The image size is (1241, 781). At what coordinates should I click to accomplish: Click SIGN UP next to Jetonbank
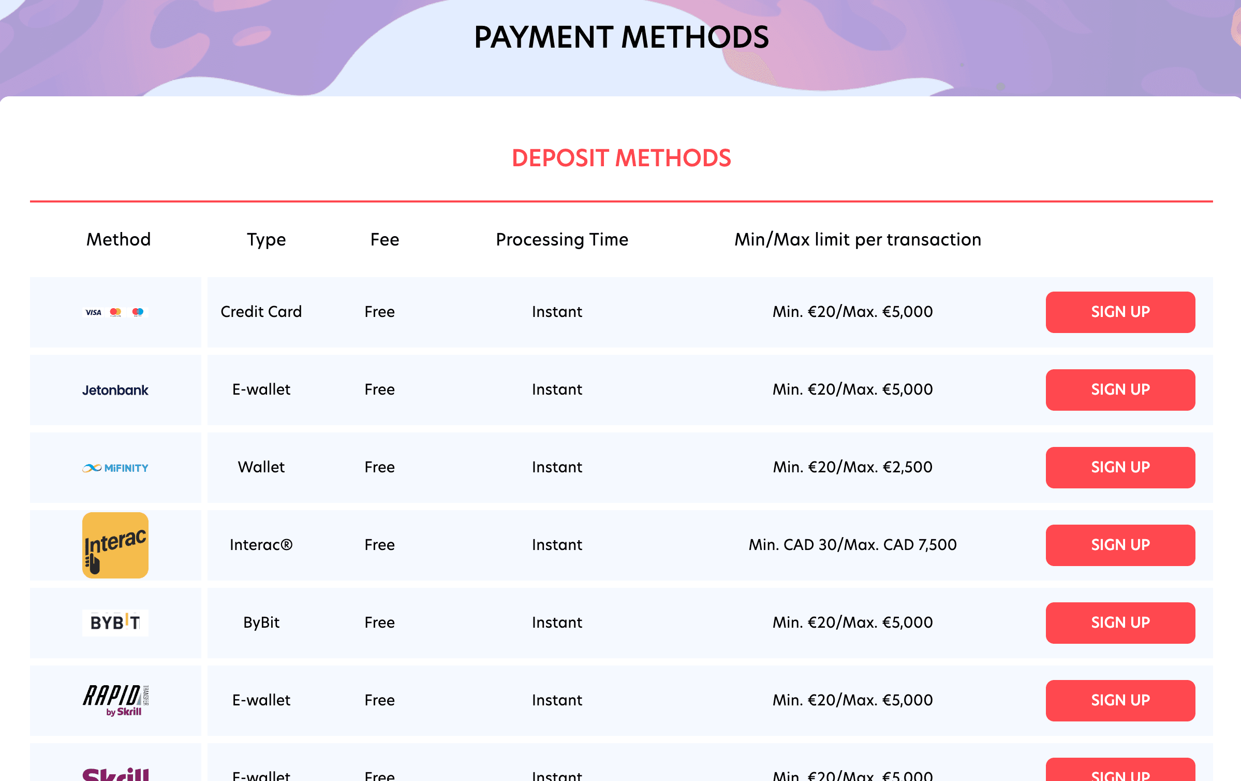click(x=1120, y=389)
